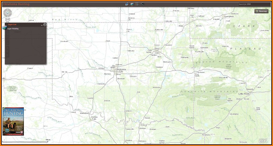Image resolution: width=273 pixels, height=146 pixels.
Task: Select the Layer Visibility heading
Action: 13,29
